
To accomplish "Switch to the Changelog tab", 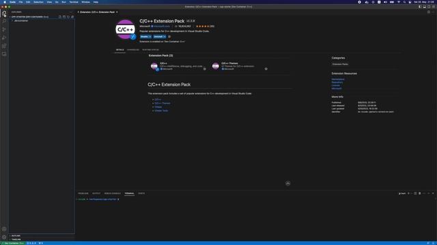I will coord(133,50).
